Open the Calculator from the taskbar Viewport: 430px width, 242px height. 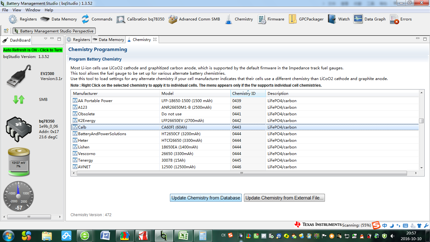click(x=202, y=236)
